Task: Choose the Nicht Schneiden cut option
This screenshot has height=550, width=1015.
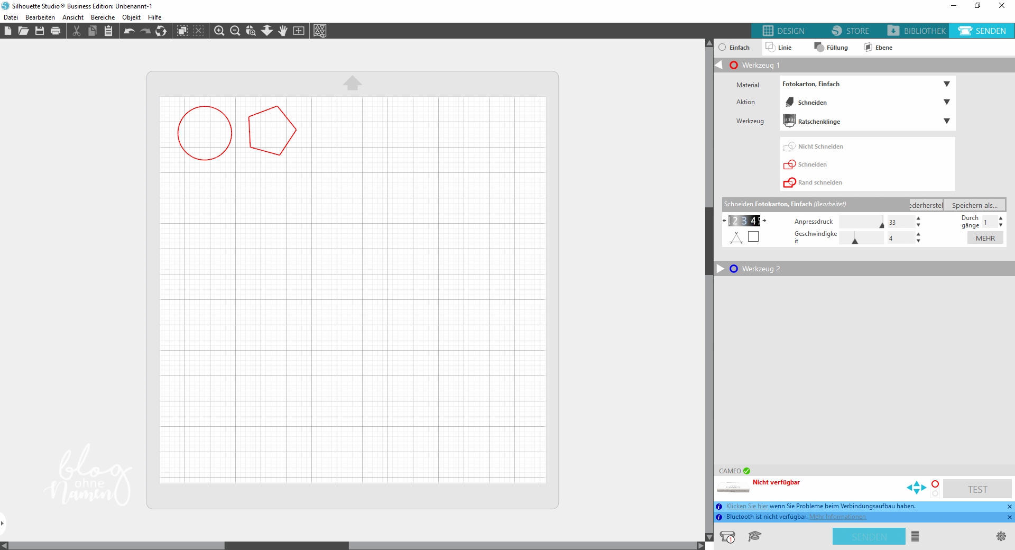Action: coord(820,146)
